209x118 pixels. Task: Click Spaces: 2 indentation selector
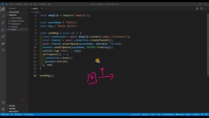(x=146, y=114)
